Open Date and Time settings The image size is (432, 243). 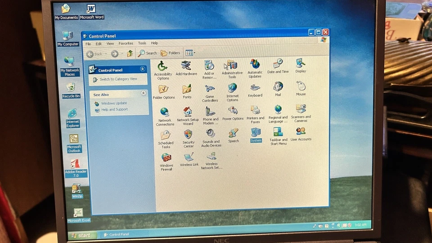(x=278, y=66)
